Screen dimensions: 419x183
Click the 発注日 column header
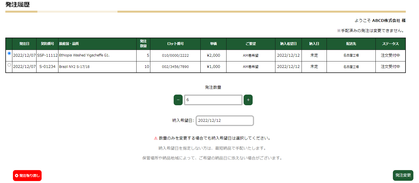[x=24, y=44]
